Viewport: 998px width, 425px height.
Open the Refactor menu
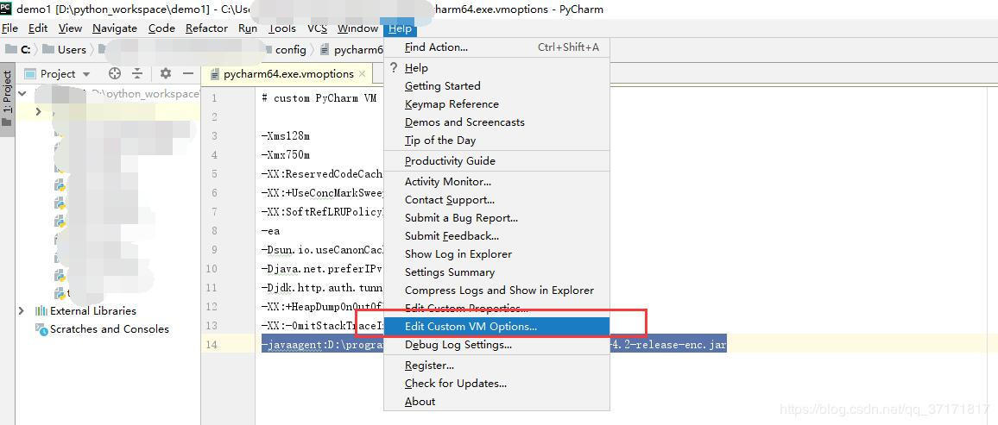(x=206, y=28)
